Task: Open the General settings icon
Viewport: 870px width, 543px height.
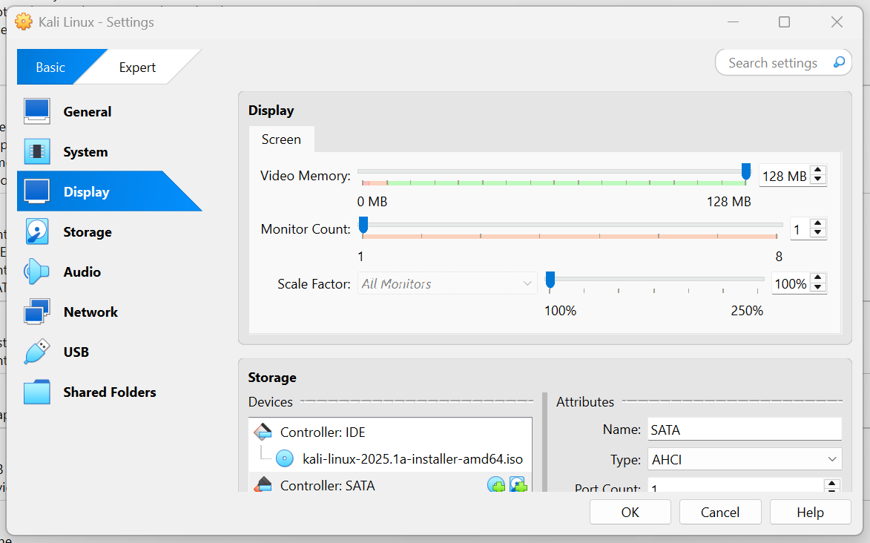Action: (36, 111)
